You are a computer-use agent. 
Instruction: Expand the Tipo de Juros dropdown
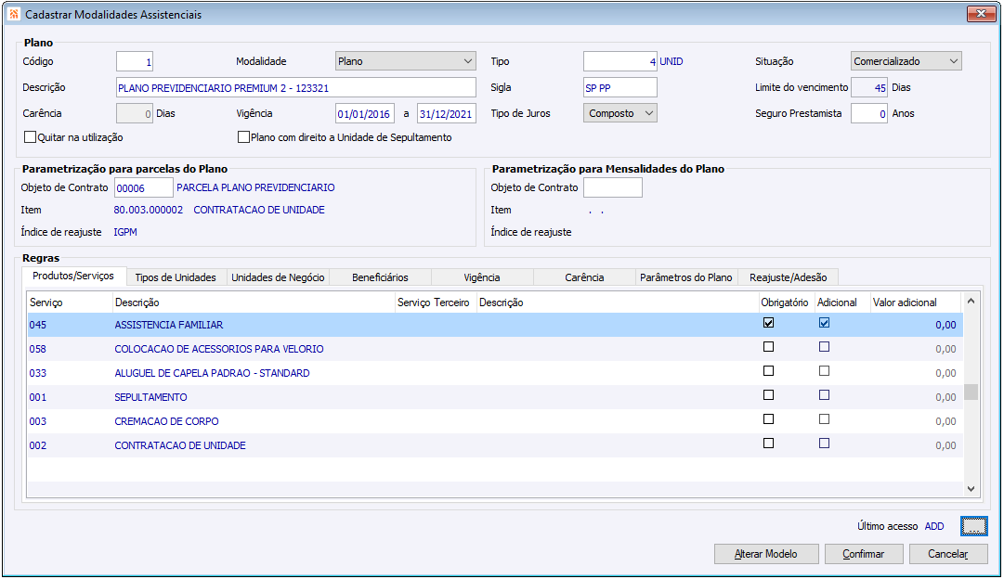point(619,113)
